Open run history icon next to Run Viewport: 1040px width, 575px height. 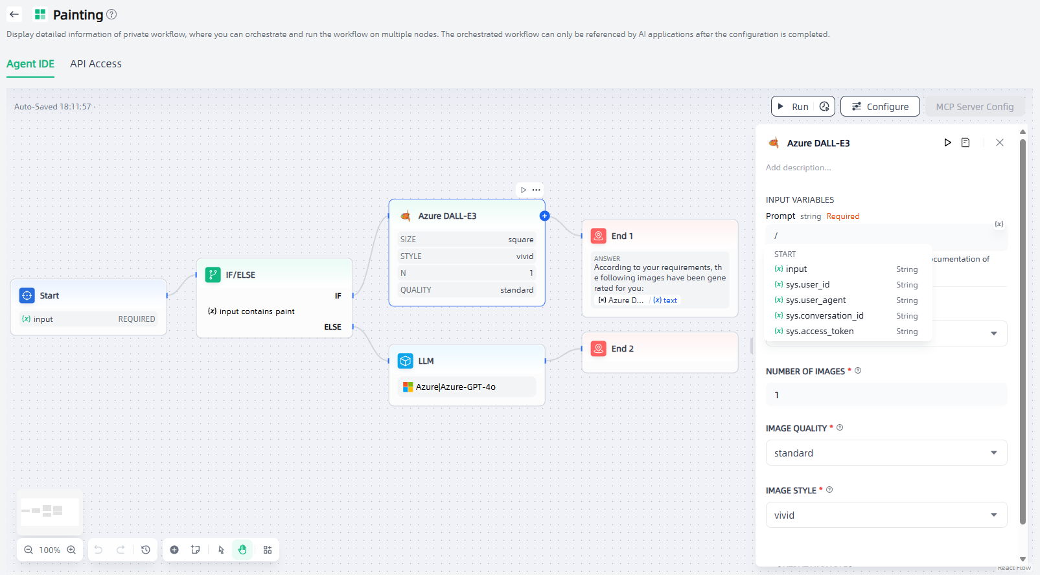(x=824, y=107)
